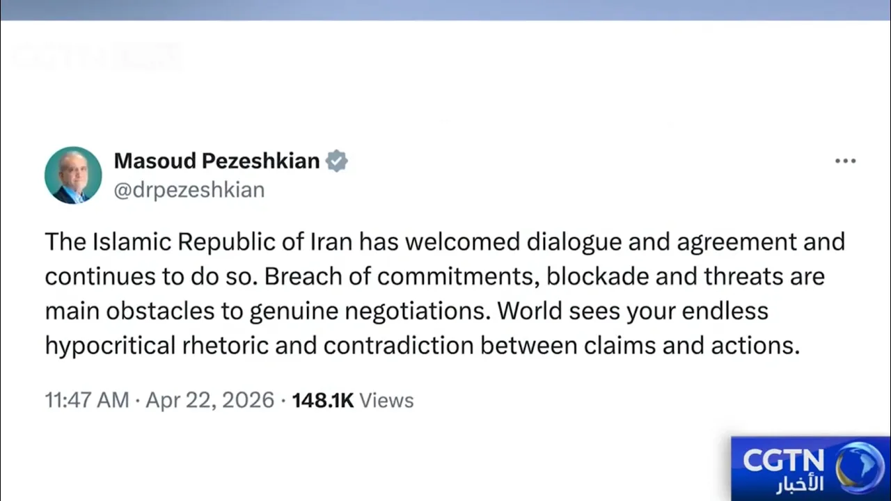
Task: Click the 11:47 AM timestamp
Action: tap(87, 400)
